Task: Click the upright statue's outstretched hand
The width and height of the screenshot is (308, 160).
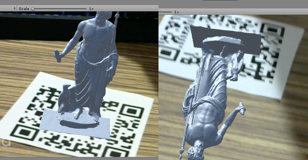Action: tap(57, 55)
